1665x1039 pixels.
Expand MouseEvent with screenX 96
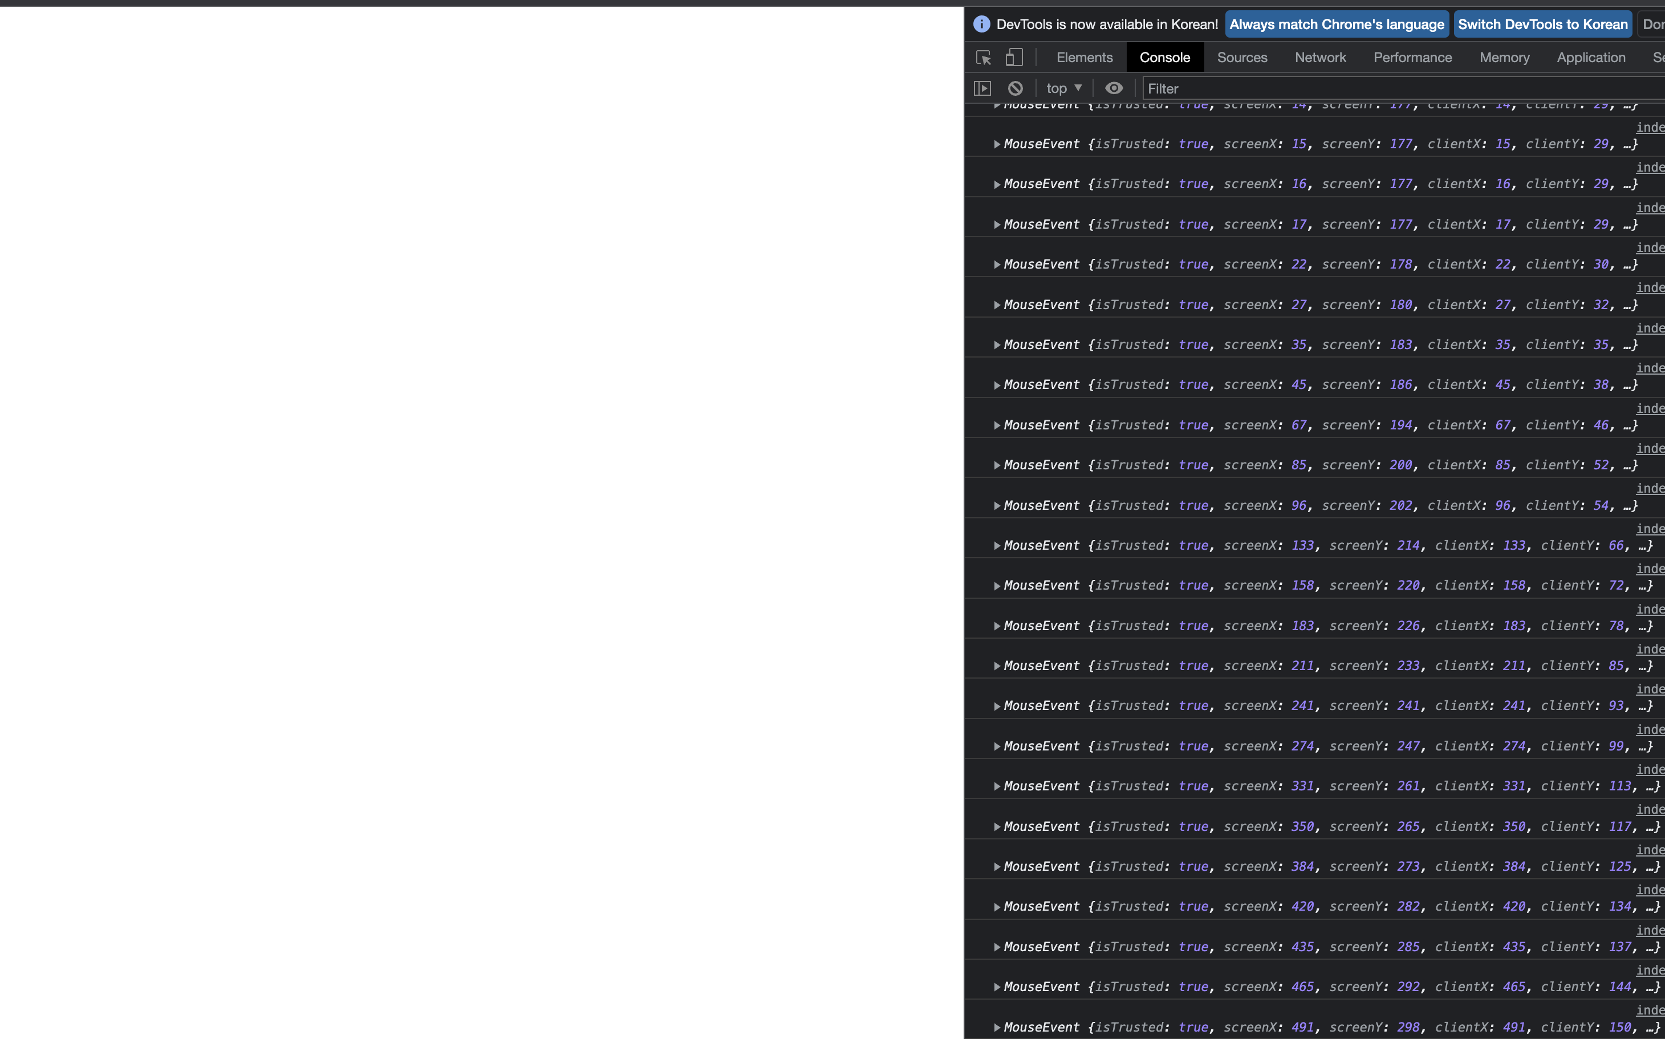(x=997, y=506)
